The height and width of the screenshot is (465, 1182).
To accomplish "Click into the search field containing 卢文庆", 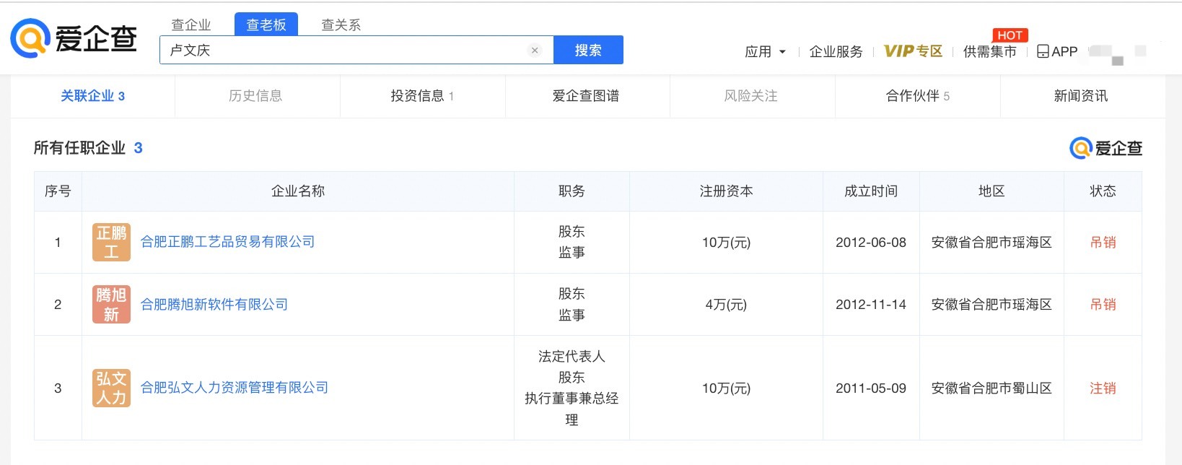I will tap(356, 50).
